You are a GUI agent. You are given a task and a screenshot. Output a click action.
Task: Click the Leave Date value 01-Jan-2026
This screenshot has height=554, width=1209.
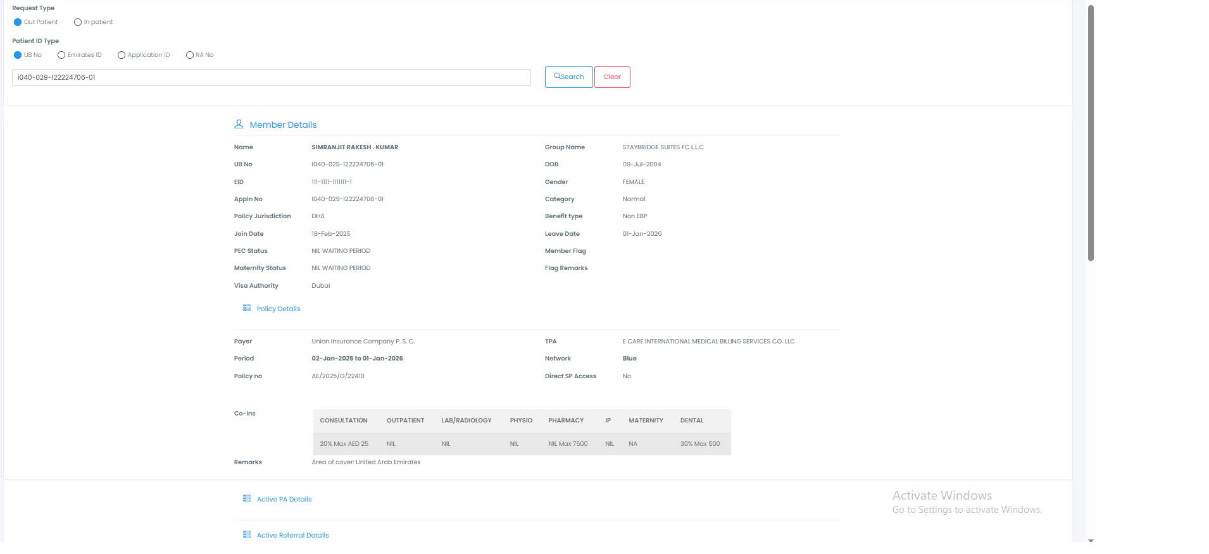[x=642, y=234]
